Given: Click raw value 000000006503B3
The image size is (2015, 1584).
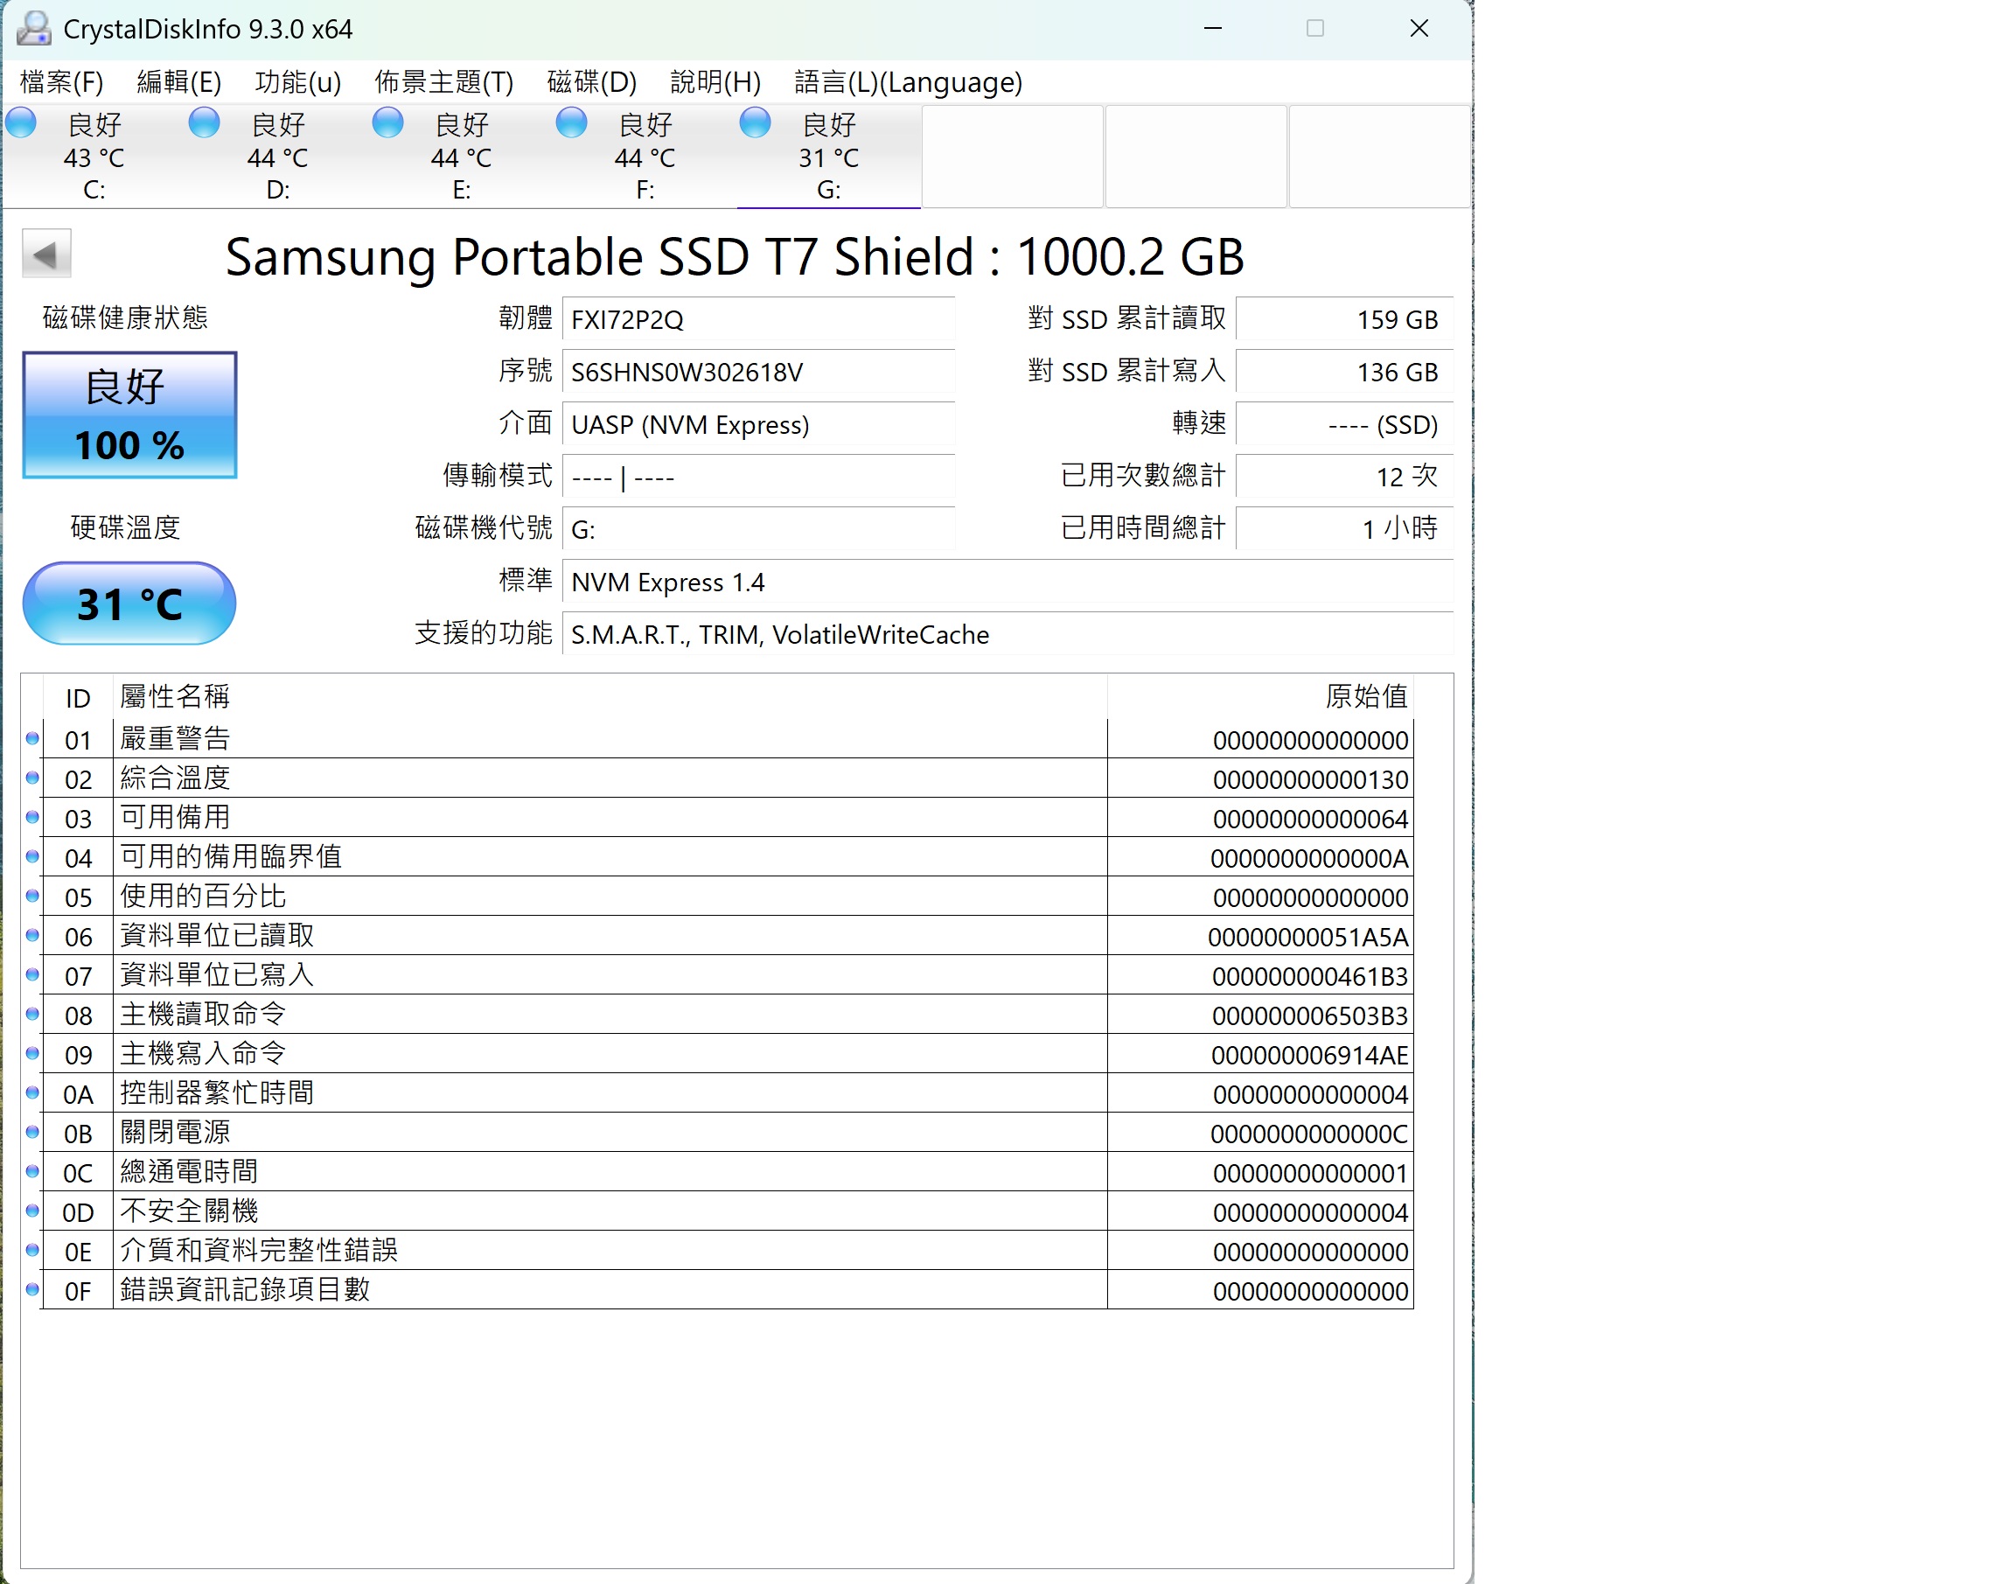Looking at the screenshot, I should (x=1310, y=1016).
